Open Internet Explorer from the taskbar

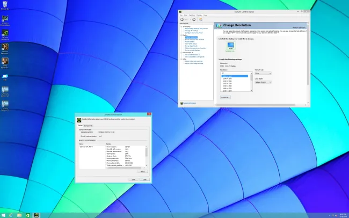(11, 215)
